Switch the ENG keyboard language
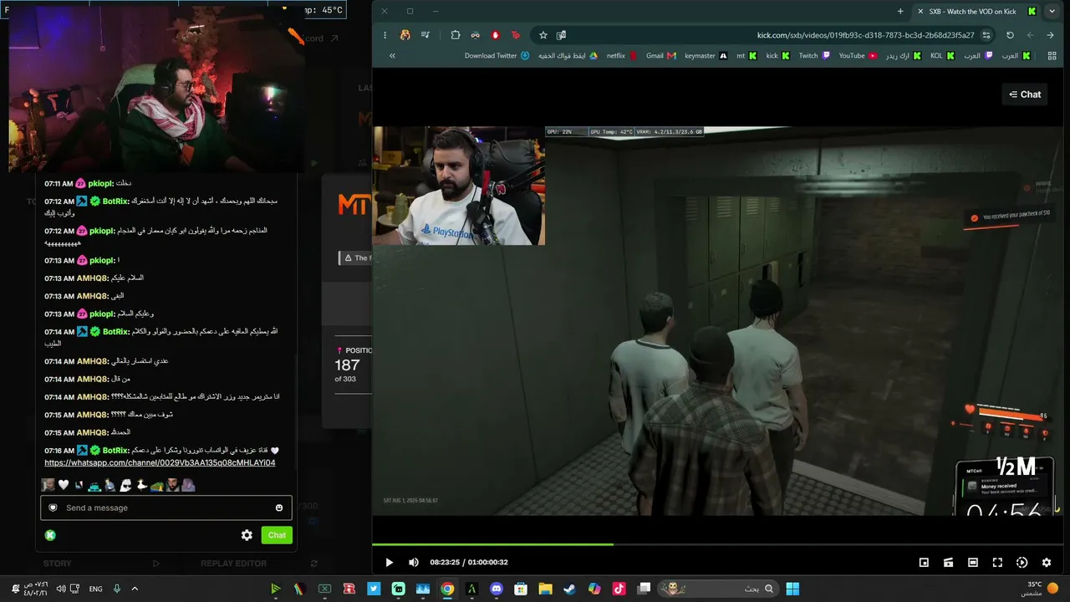 tap(95, 589)
